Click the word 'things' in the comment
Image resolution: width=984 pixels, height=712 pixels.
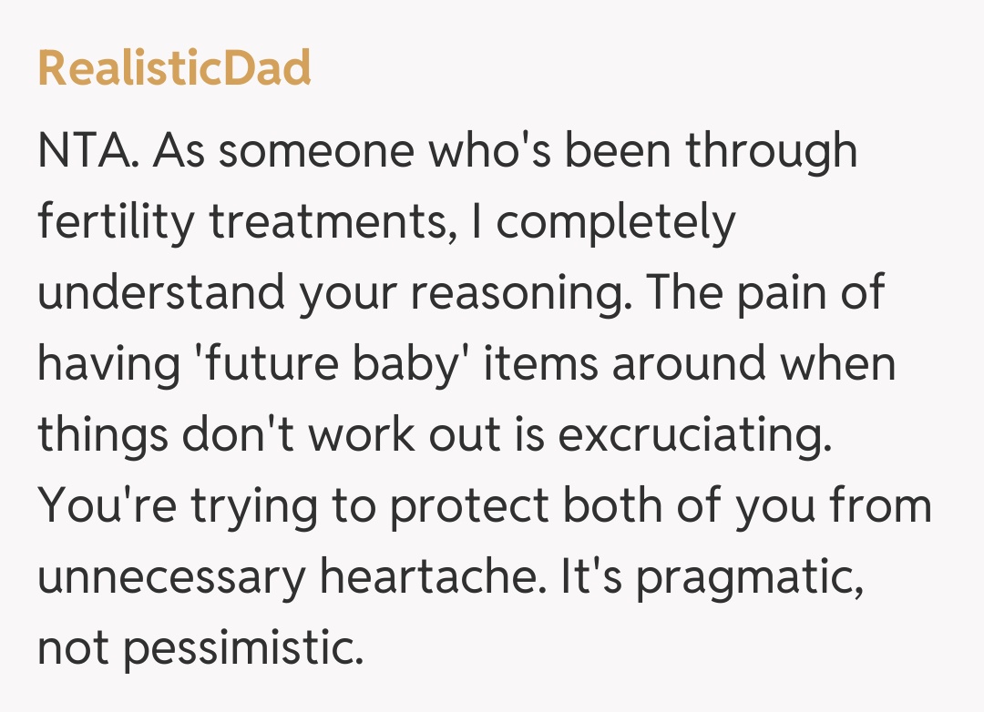click(x=103, y=434)
